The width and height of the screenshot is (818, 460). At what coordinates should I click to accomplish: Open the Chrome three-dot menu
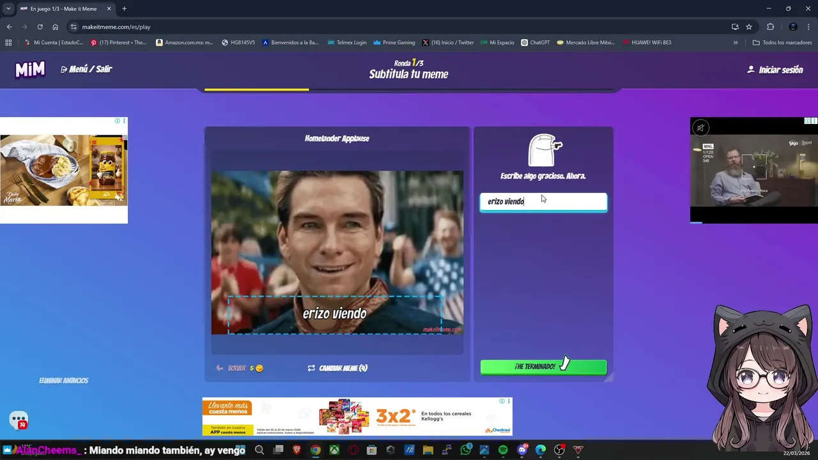pyautogui.click(x=809, y=27)
